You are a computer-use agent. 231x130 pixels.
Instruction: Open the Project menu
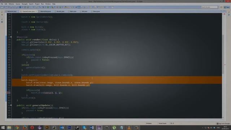click(x=37, y=4)
